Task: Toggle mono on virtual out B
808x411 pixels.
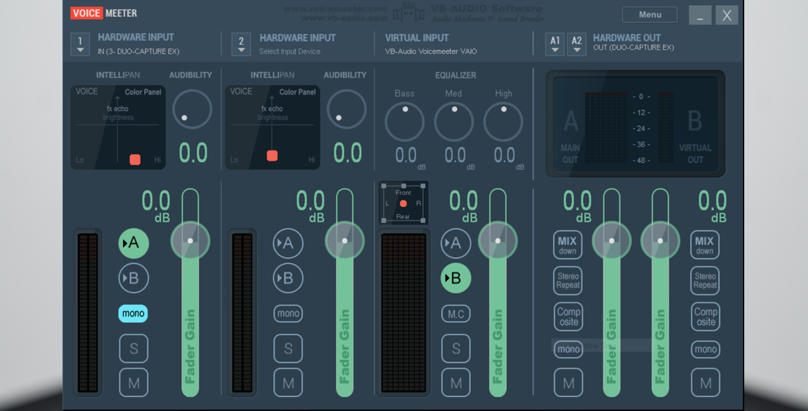Action: point(705,349)
